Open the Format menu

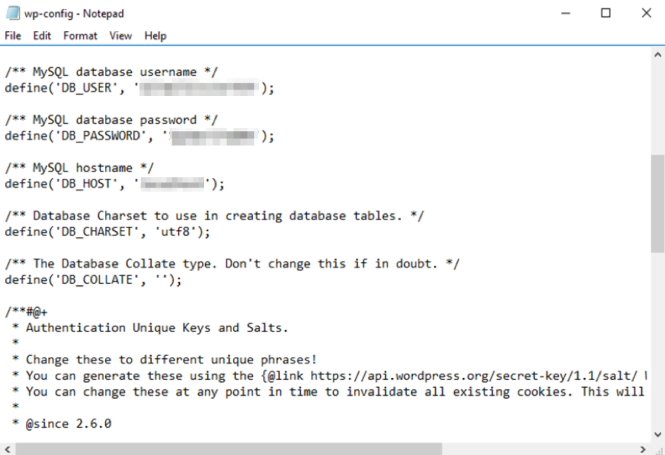(80, 36)
